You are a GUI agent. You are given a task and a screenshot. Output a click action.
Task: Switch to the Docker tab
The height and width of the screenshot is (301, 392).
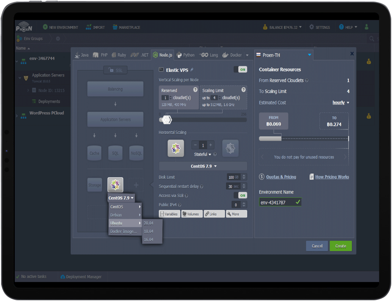click(x=232, y=55)
